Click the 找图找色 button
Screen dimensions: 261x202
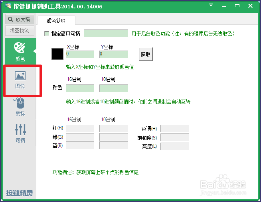click(20, 31)
